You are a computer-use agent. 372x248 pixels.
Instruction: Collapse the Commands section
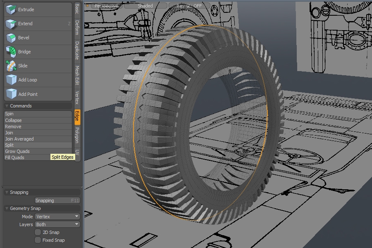(7, 106)
